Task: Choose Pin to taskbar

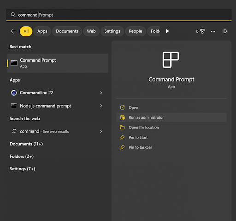Action: tap(171, 147)
